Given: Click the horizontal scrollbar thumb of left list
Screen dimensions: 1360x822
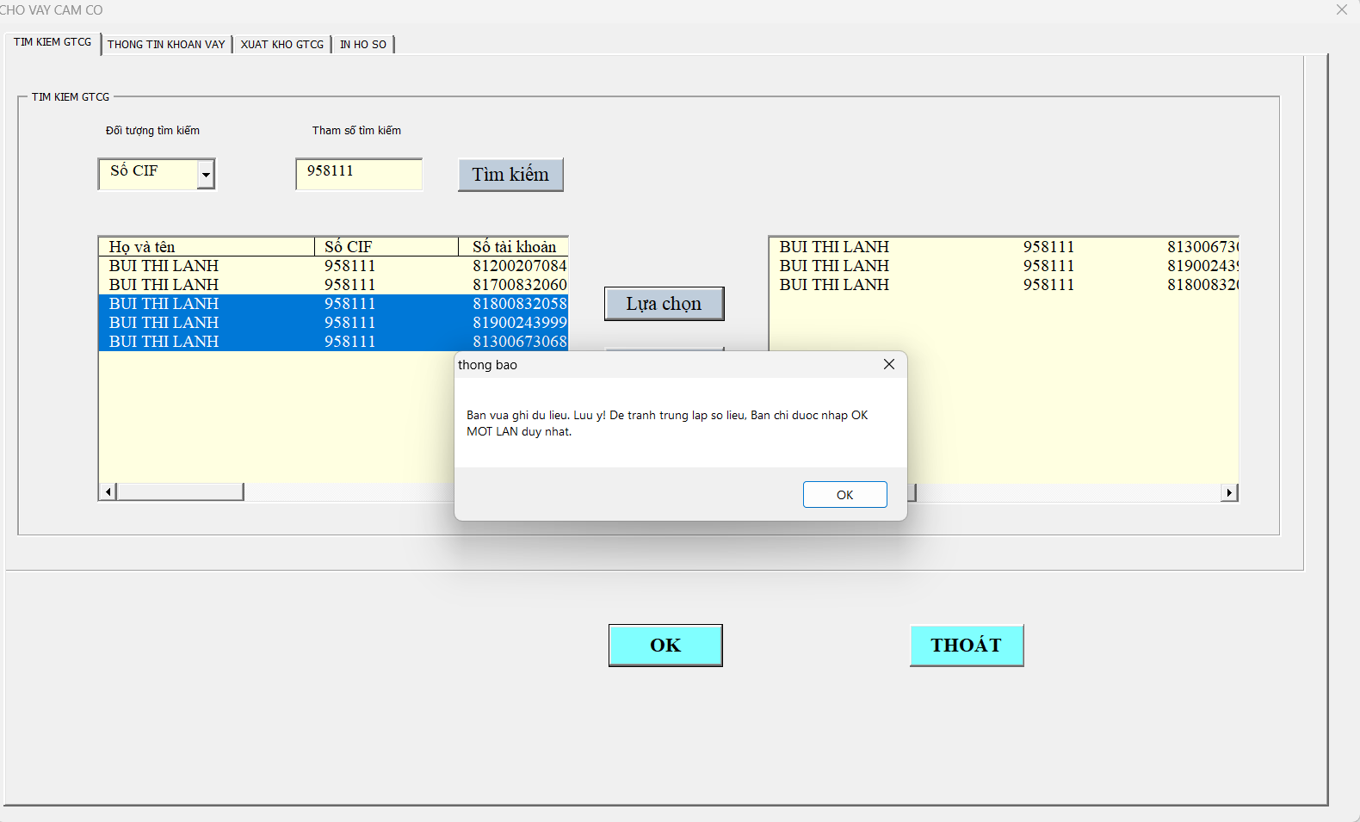Looking at the screenshot, I should click(x=180, y=491).
